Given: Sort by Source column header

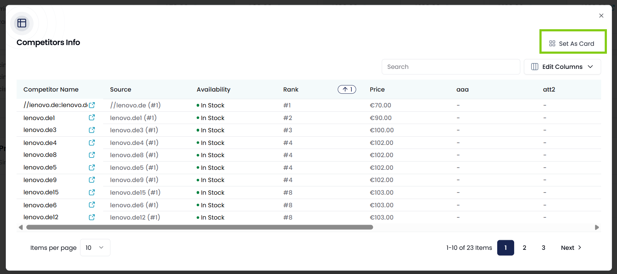Looking at the screenshot, I should click(x=121, y=89).
